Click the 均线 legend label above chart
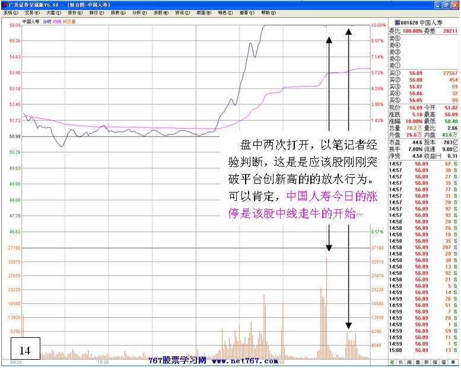Viewport: 461px width, 368px height. [x=57, y=21]
